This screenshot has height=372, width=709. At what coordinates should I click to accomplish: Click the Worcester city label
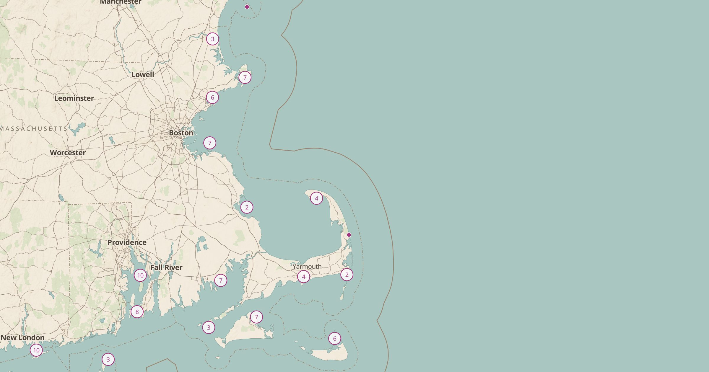click(68, 153)
